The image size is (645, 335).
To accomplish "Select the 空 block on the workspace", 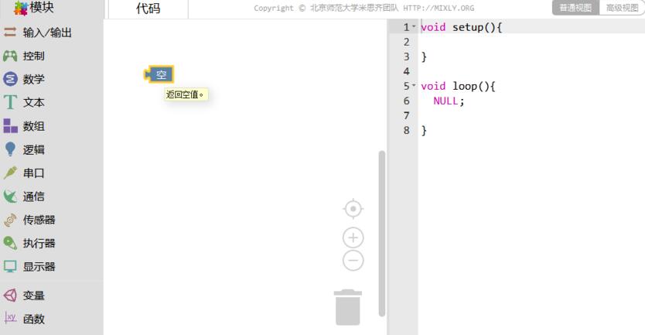I will click(160, 74).
